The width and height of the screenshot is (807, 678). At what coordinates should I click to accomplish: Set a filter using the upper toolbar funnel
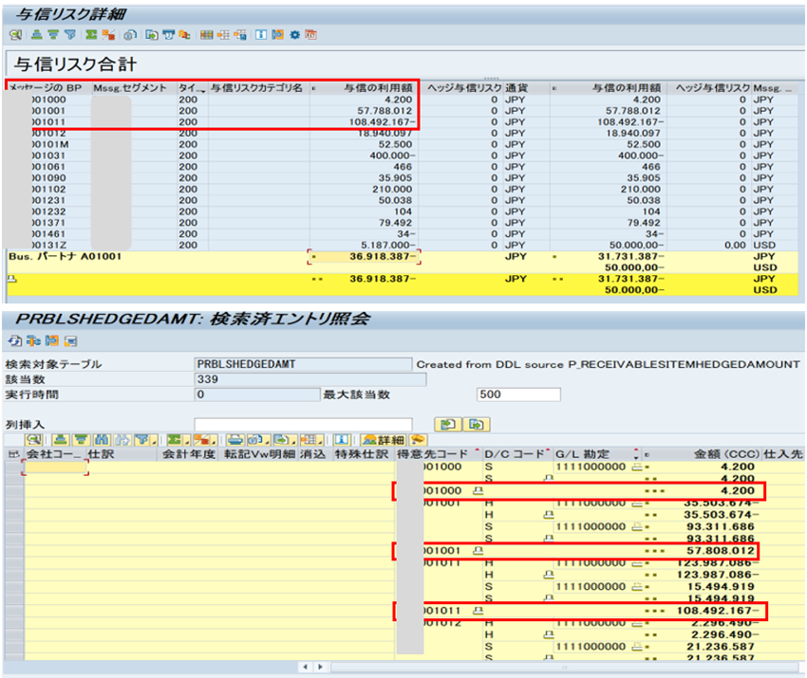coord(70,35)
